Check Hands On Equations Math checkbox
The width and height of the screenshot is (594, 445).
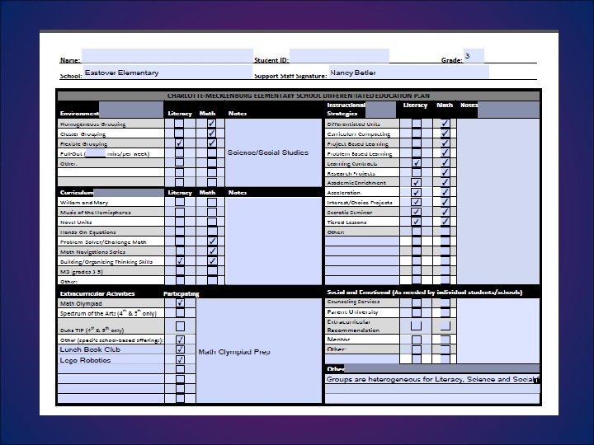click(212, 232)
